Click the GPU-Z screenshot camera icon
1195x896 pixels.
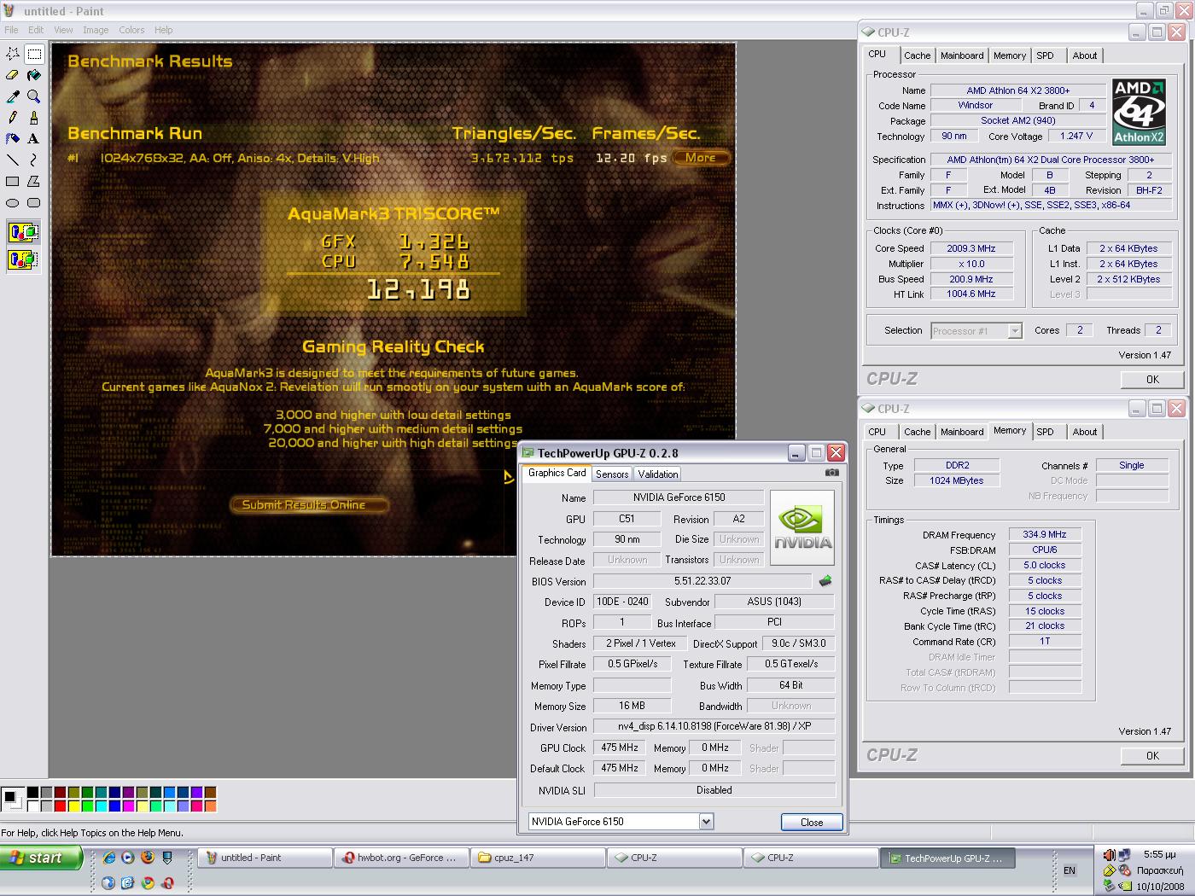pyautogui.click(x=832, y=473)
